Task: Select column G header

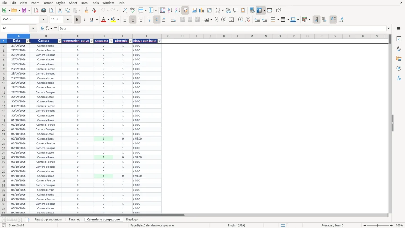Action: [168, 36]
